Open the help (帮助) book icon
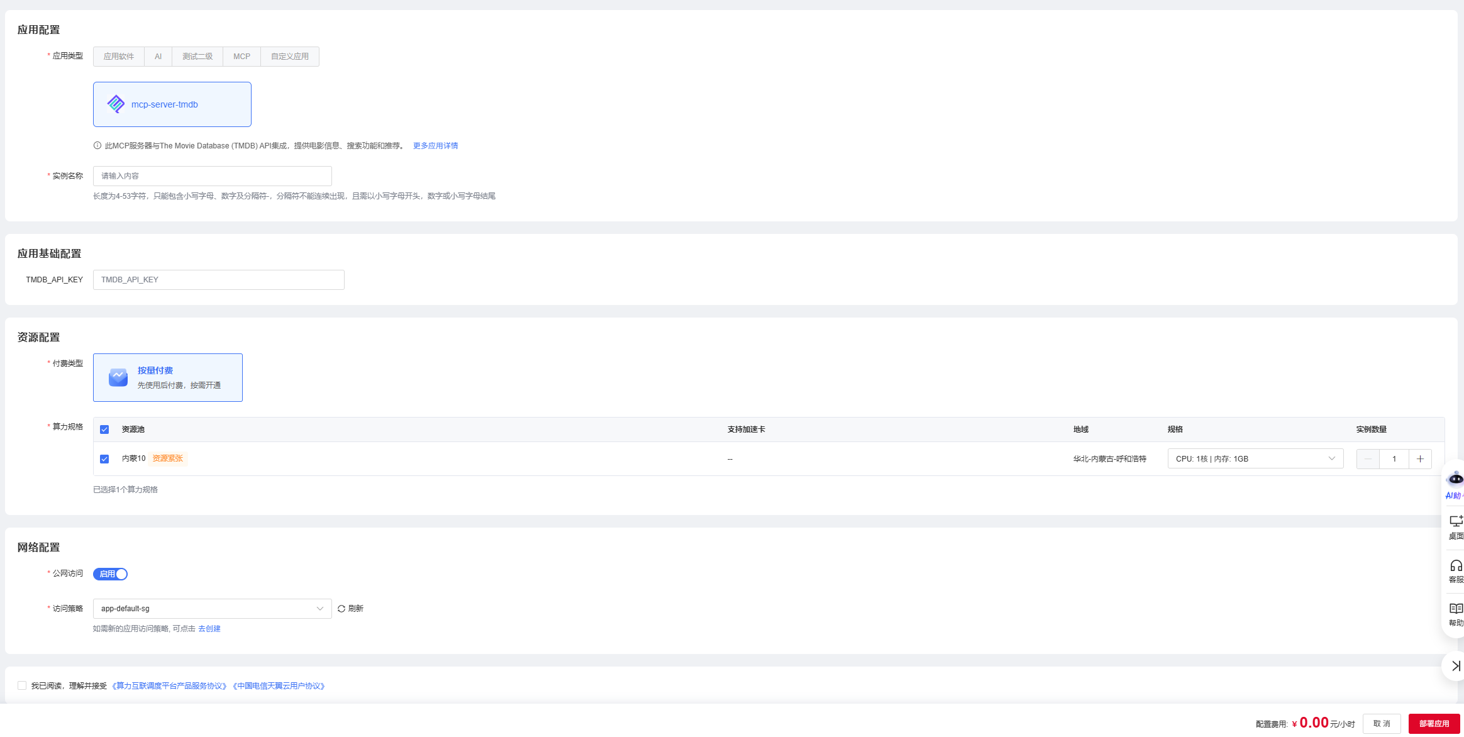The width and height of the screenshot is (1464, 737). pyautogui.click(x=1455, y=609)
